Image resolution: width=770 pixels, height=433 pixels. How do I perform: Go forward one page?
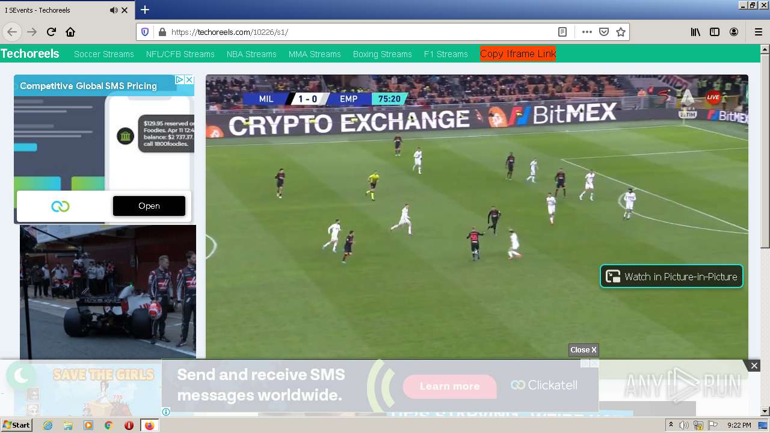[32, 32]
